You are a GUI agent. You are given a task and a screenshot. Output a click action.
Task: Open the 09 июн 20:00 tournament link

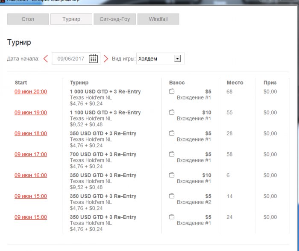coord(31,92)
